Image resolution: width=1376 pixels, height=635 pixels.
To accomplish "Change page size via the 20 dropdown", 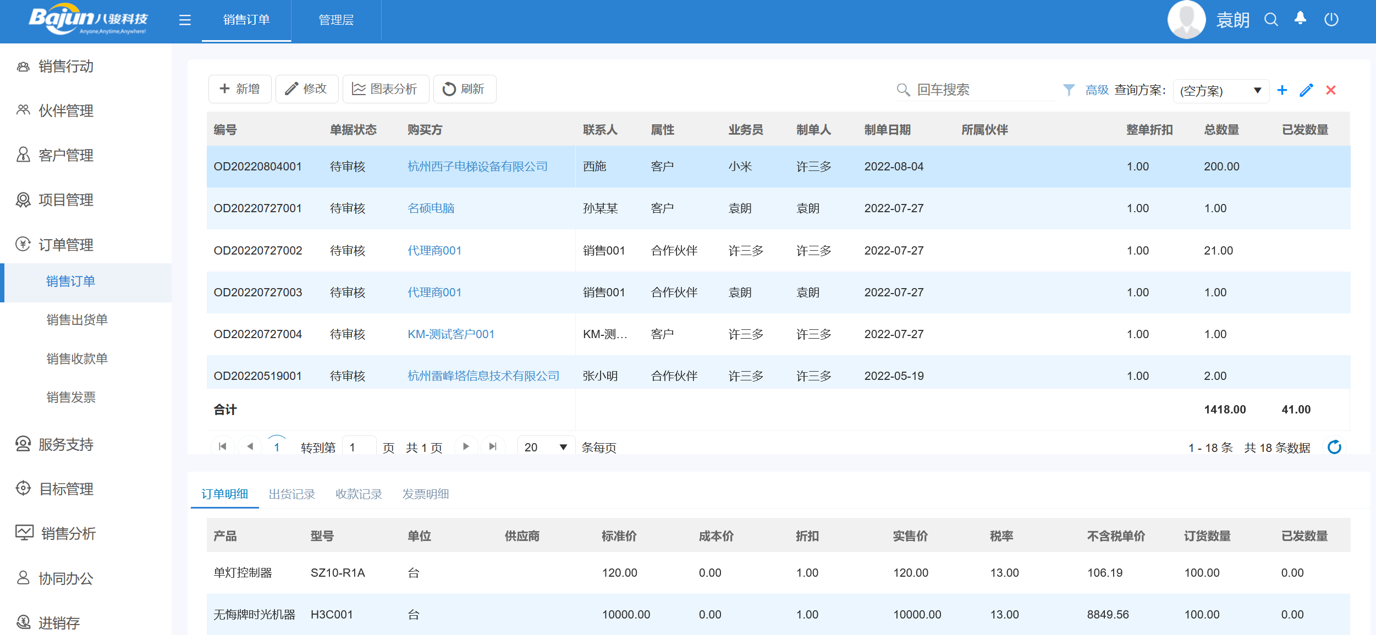I will coord(545,447).
